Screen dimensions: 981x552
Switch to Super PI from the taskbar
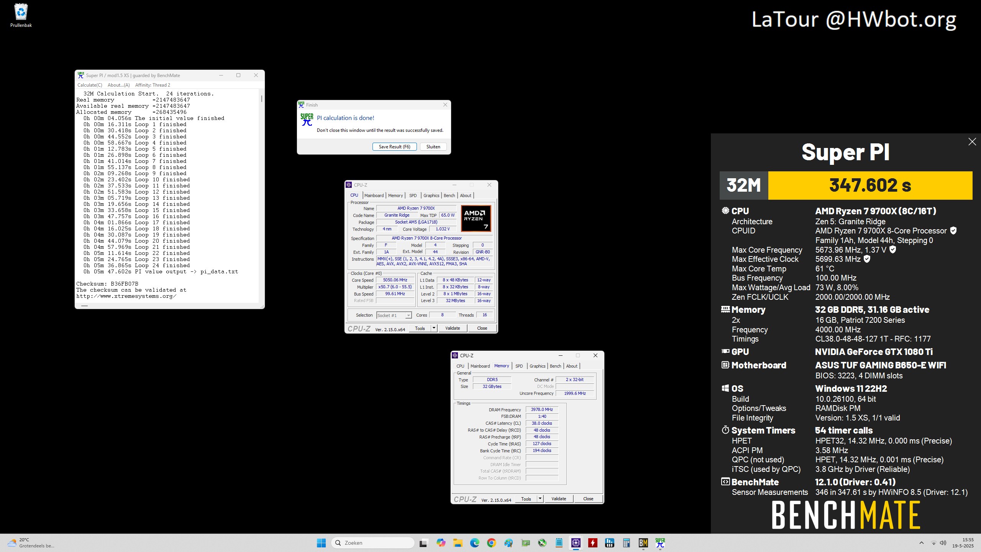[660, 543]
